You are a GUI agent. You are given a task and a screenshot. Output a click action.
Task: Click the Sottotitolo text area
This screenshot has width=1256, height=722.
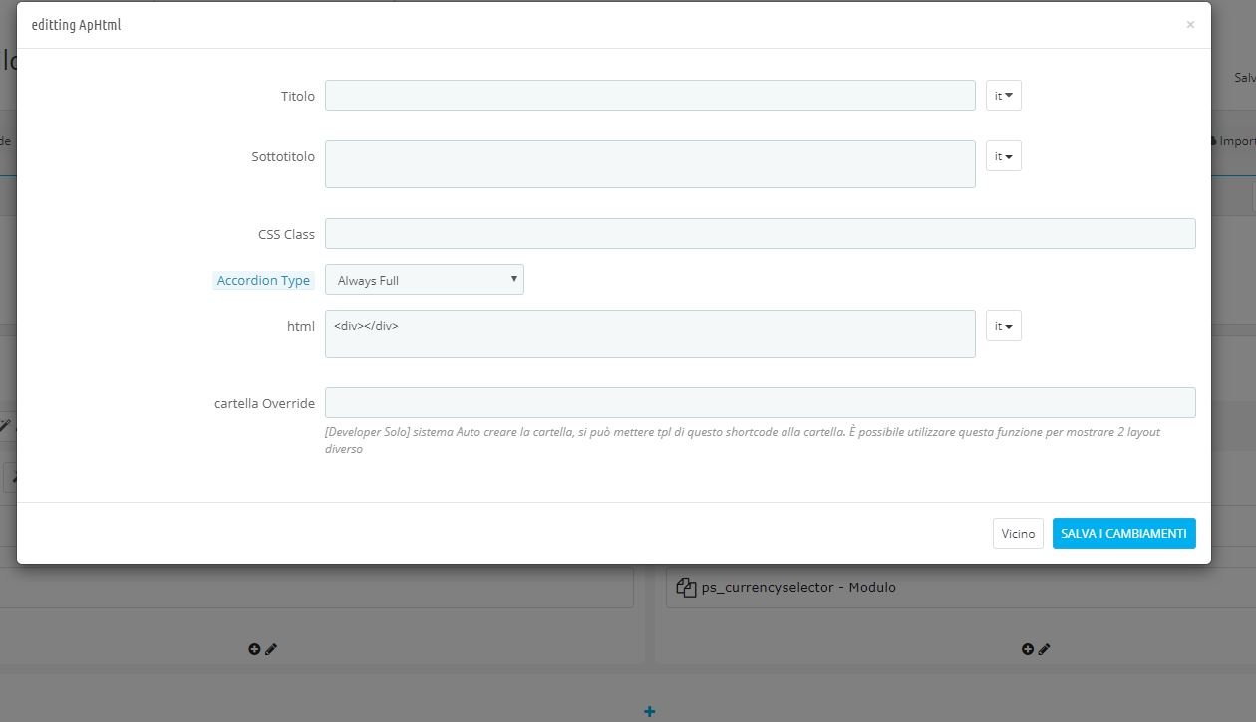coord(650,164)
